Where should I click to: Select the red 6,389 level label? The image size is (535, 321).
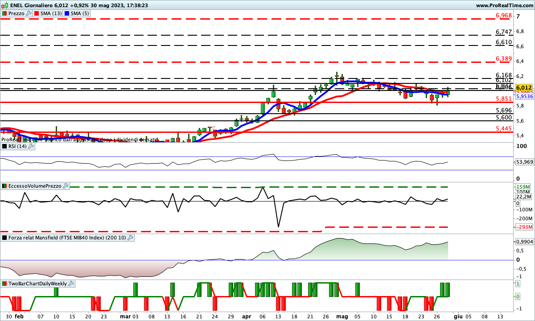tap(504, 58)
